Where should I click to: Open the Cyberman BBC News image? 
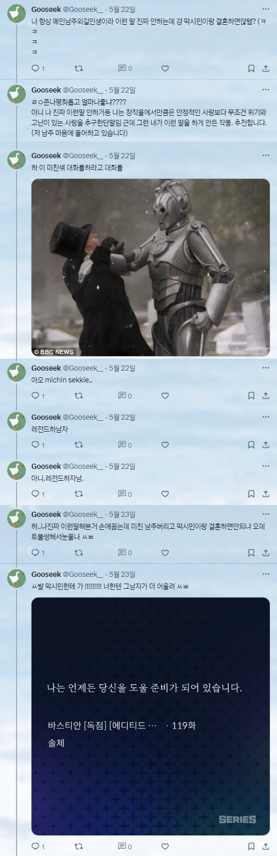(150, 267)
